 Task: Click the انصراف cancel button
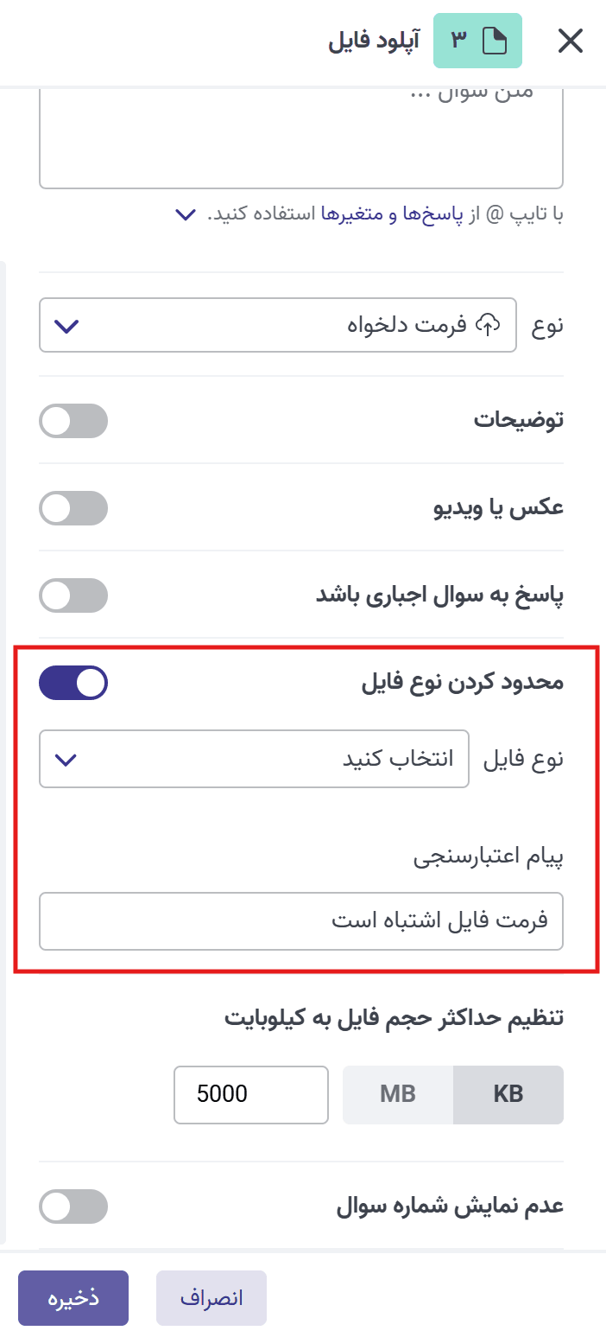(x=211, y=1297)
